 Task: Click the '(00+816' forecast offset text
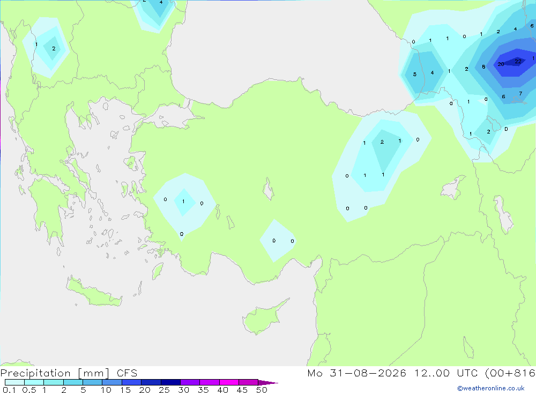[510, 373]
